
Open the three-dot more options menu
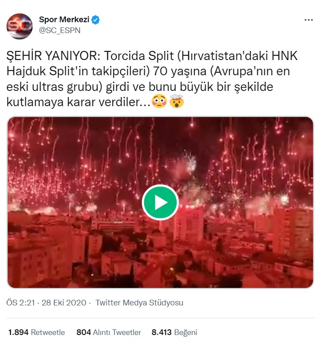[x=308, y=20]
